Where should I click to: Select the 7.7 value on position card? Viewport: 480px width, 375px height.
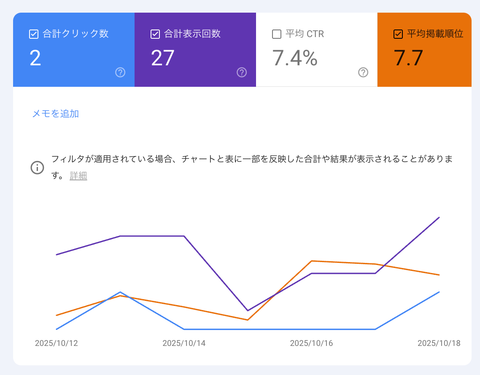click(408, 58)
